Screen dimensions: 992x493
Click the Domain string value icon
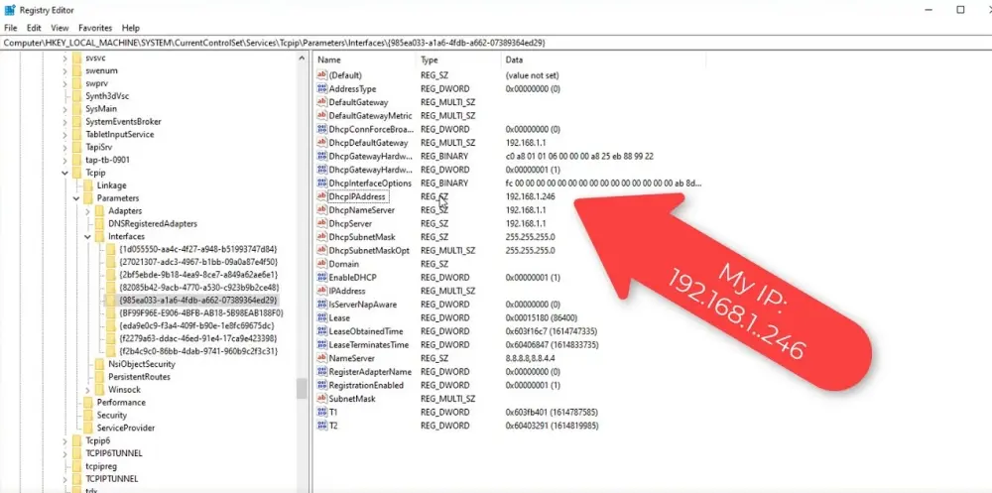point(321,264)
